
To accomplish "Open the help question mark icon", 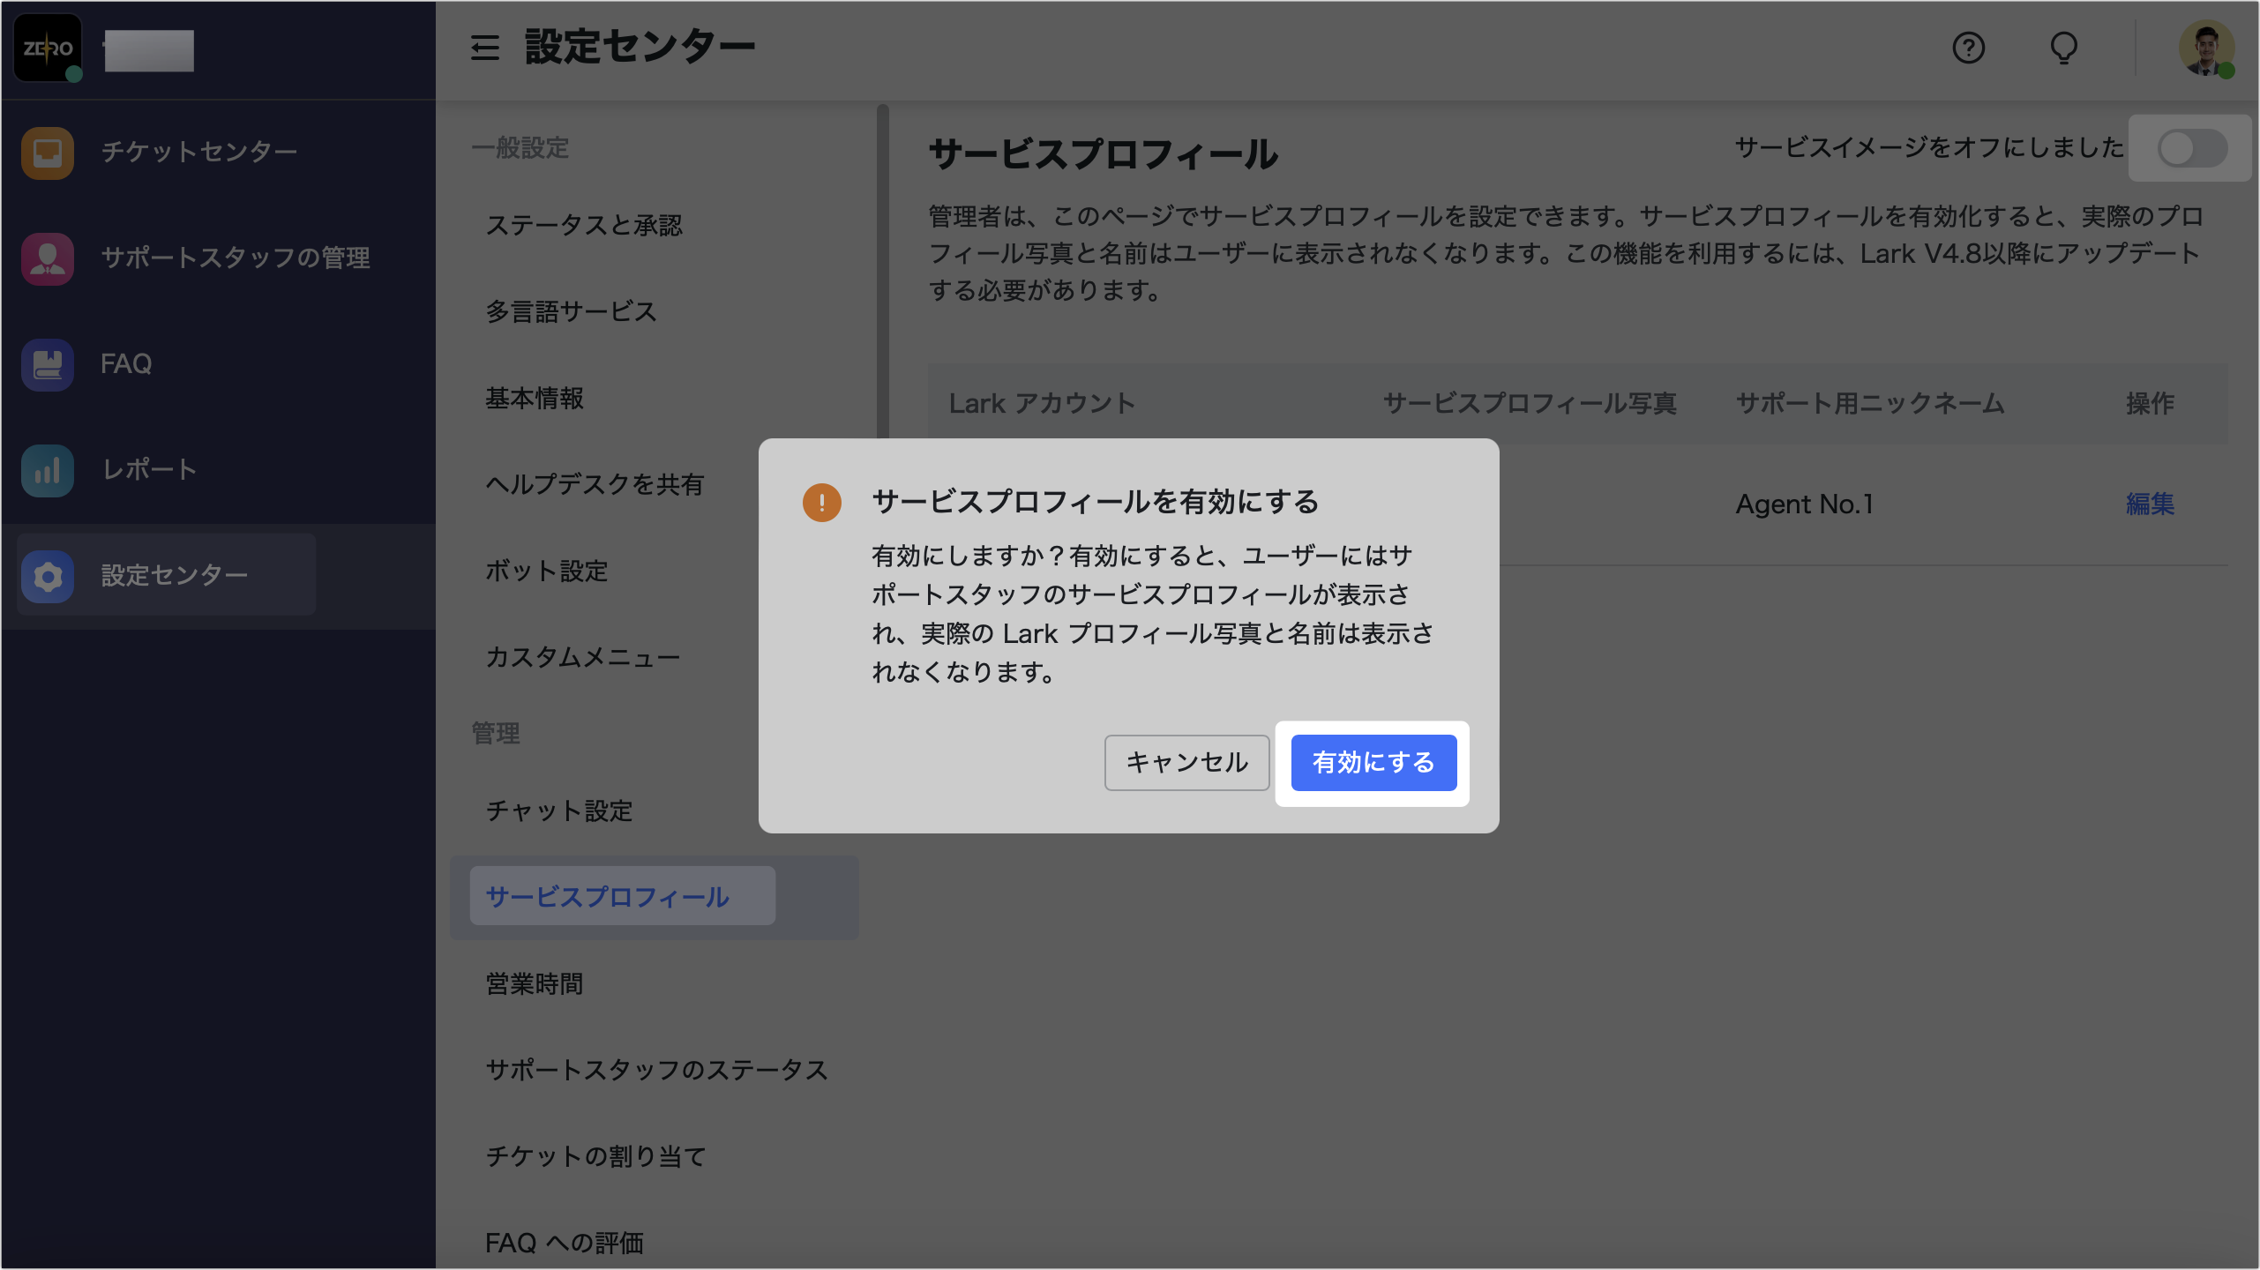I will coord(1969,49).
